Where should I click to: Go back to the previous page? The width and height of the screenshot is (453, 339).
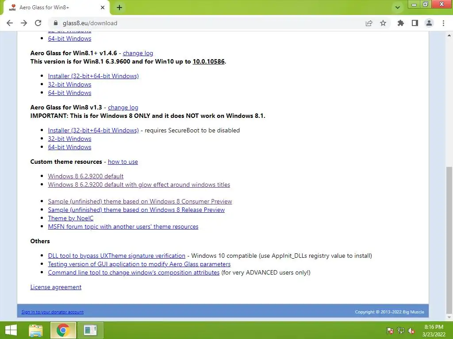pos(10,23)
